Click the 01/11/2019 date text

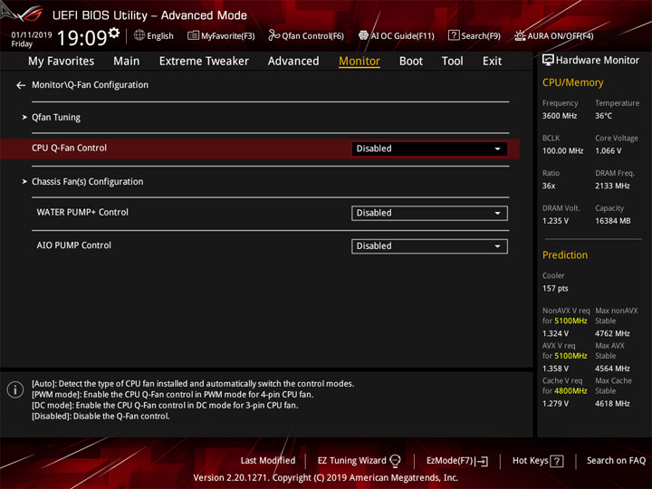coord(32,35)
